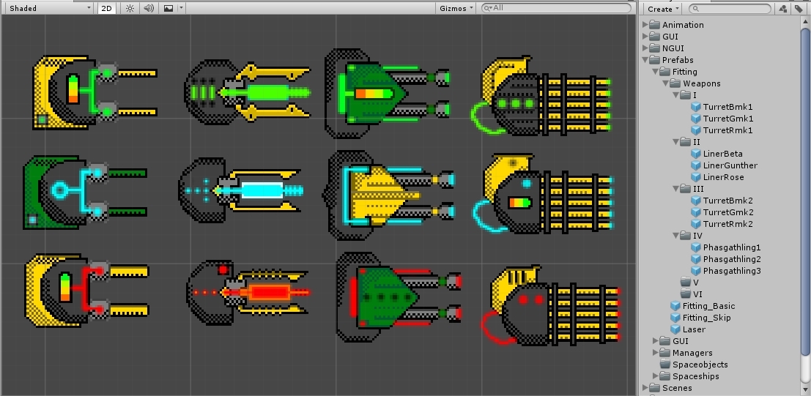Open the Create menu in the Project panel
Screen dimensions: 811x396
pos(663,9)
